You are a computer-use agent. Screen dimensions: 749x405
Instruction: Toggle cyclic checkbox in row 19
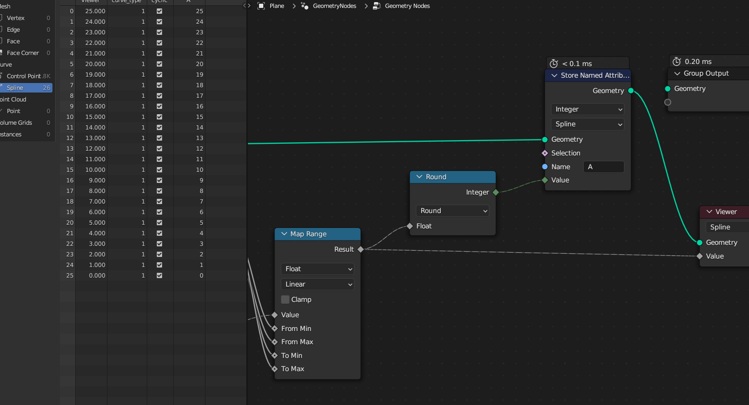159,212
